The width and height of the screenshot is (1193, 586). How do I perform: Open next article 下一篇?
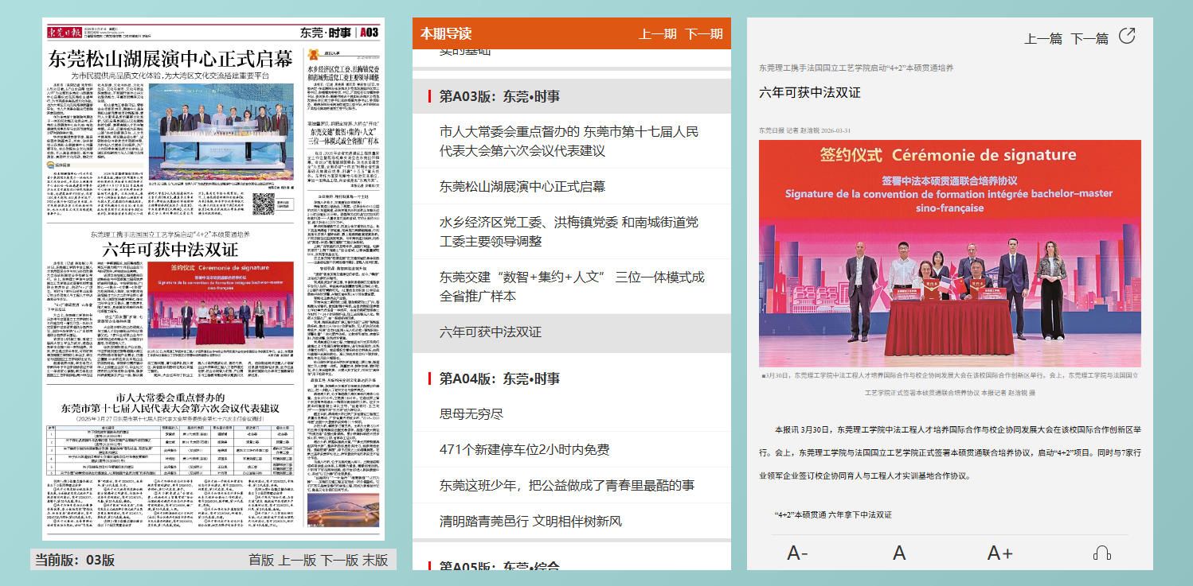[1089, 38]
